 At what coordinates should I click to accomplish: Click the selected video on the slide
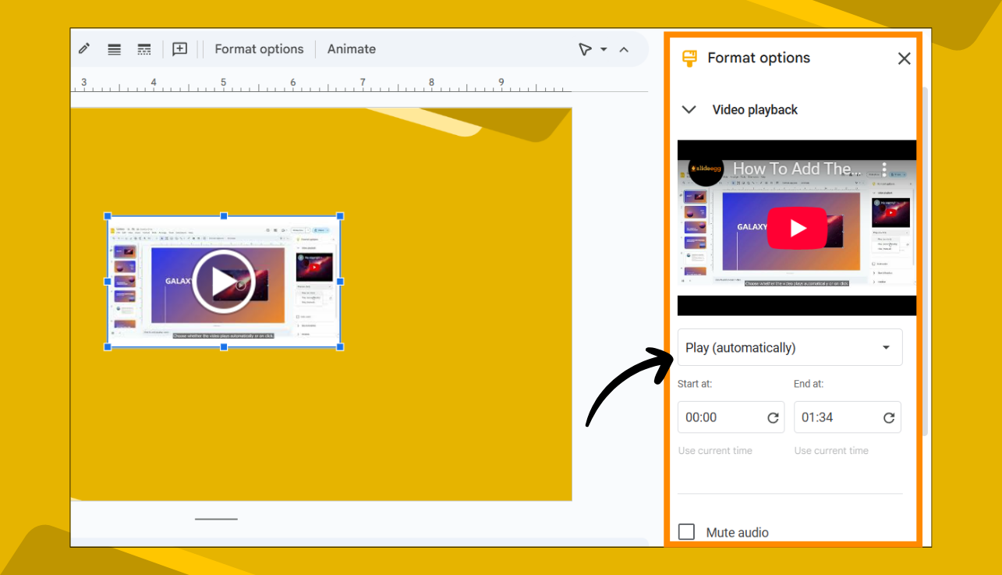coord(224,281)
